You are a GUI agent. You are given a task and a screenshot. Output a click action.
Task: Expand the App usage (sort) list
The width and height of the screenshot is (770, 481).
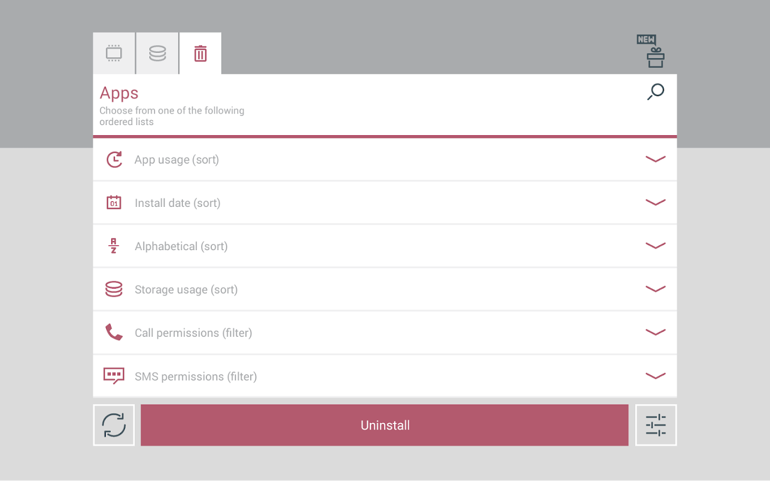[x=655, y=159]
